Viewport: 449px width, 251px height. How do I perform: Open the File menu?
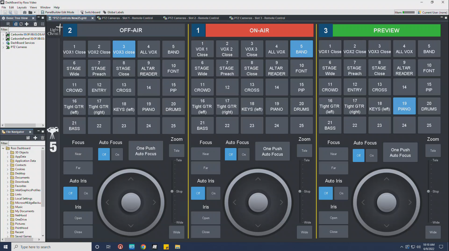tap(4, 7)
